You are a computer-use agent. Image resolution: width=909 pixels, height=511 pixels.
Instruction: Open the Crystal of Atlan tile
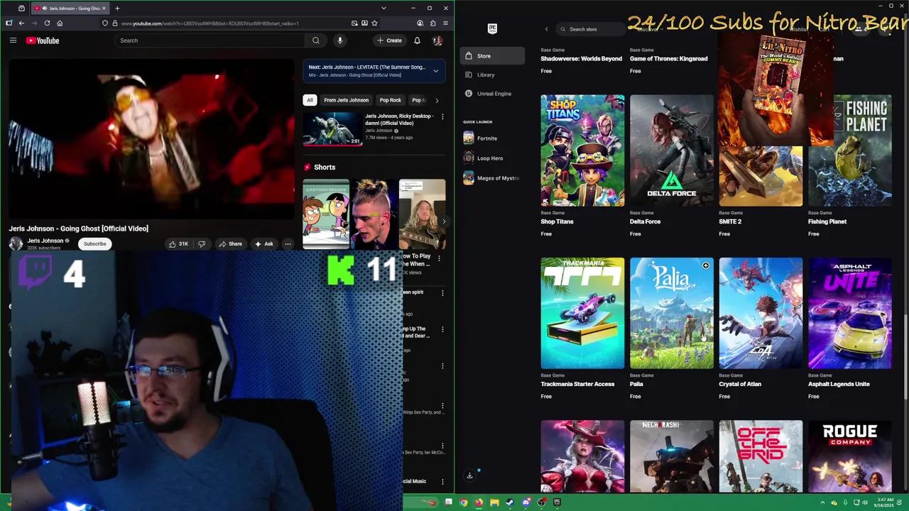[761, 313]
